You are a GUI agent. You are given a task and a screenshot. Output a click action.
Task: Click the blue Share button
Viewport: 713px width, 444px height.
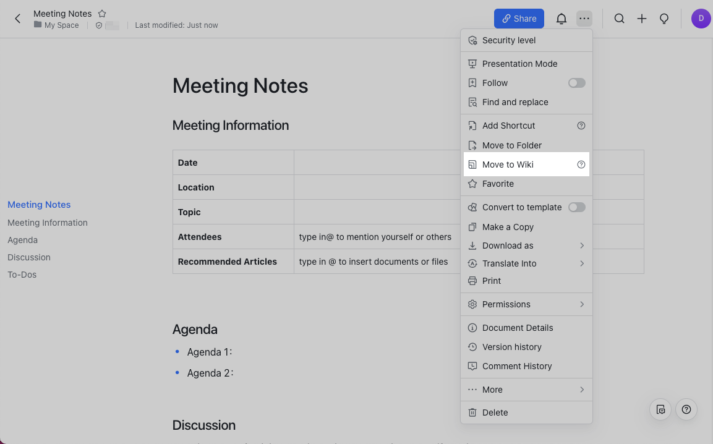519,19
